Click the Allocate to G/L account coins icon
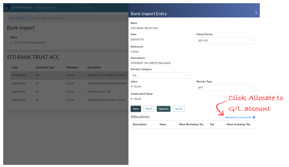The width and height of the screenshot is (289, 167). [x=254, y=117]
